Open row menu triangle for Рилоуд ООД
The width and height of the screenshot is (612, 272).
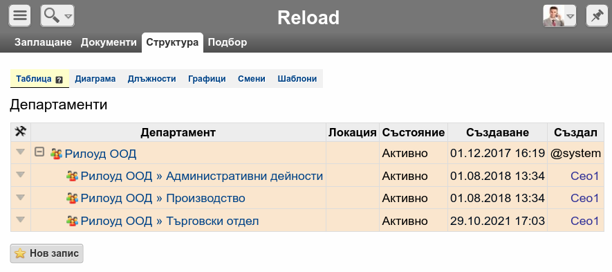[x=20, y=152]
